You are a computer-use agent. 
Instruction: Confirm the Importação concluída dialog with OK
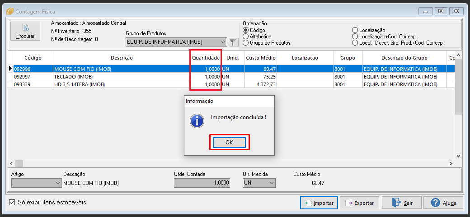click(x=229, y=143)
